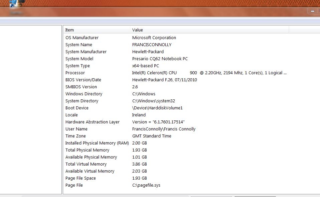The height and width of the screenshot is (197, 320).
Task: Select the Available Virtual Memory item label
Action: [x=90, y=171]
